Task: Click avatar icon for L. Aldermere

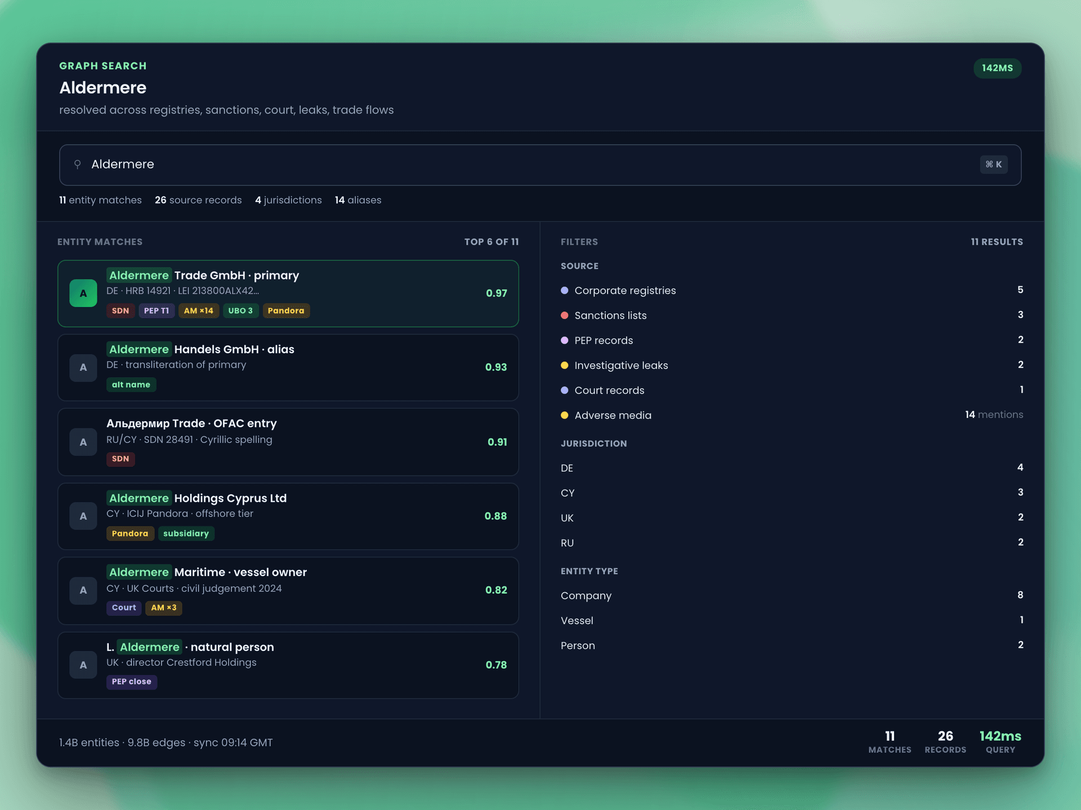Action: [x=83, y=665]
